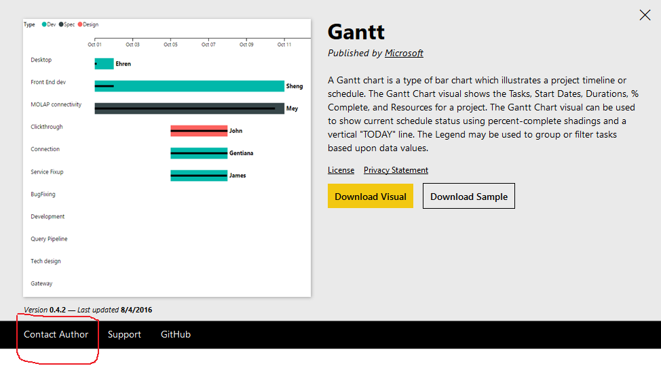
Task: Open the Microsoft publisher link
Action: click(x=404, y=53)
